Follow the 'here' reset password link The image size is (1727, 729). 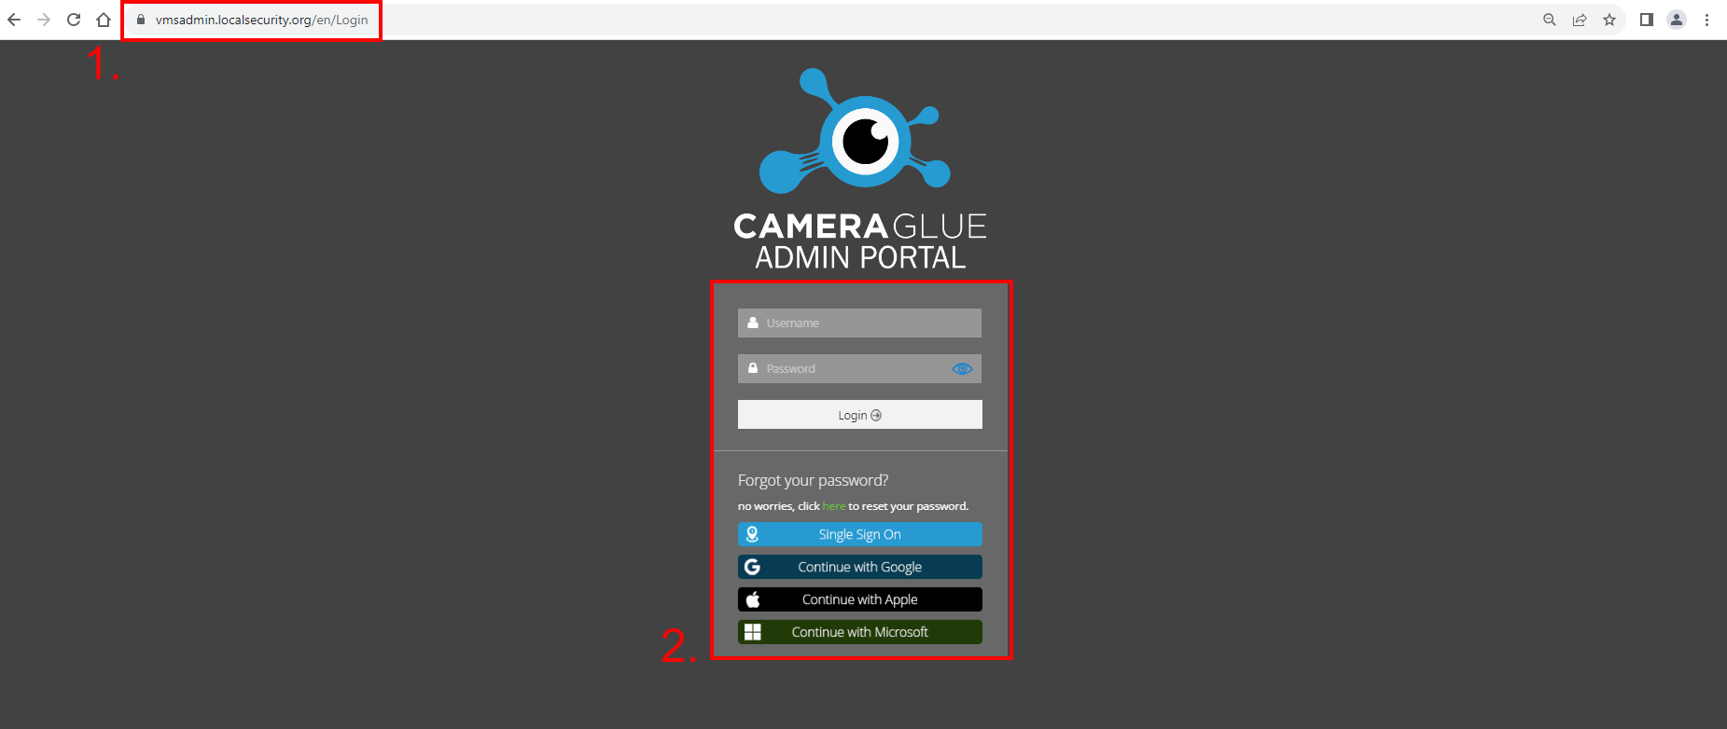click(833, 506)
